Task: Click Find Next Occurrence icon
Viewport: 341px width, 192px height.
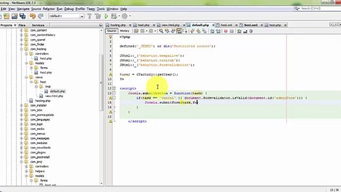Action: click(x=173, y=31)
